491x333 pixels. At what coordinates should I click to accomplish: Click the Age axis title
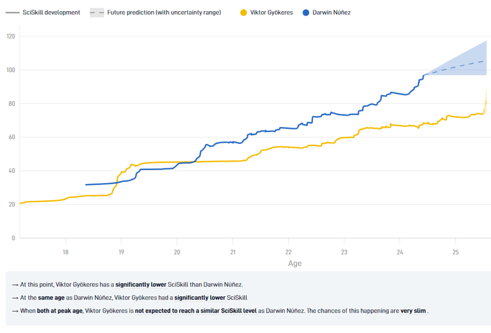coord(295,264)
